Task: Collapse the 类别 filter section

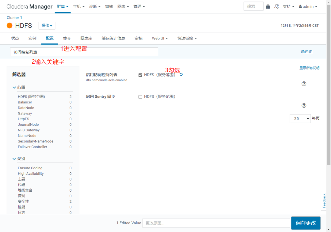Action: point(19,159)
